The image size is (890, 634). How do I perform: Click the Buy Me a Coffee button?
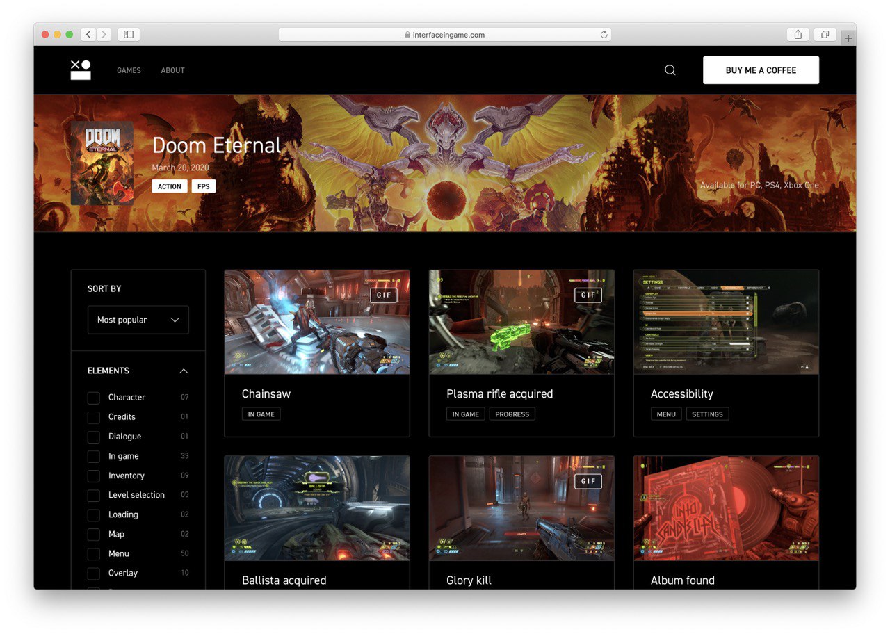pos(761,70)
